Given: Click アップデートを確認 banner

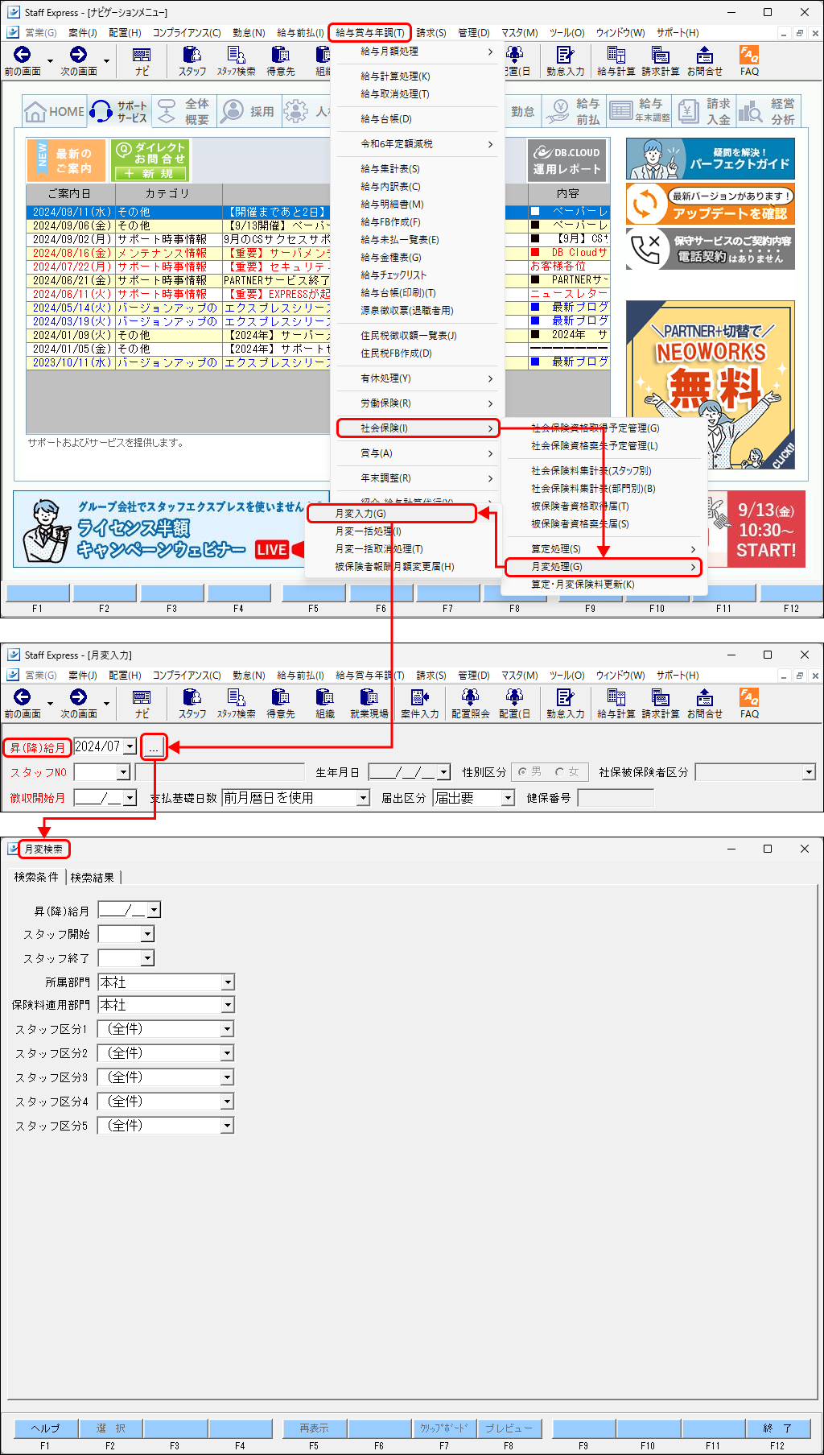Looking at the screenshot, I should click(710, 204).
